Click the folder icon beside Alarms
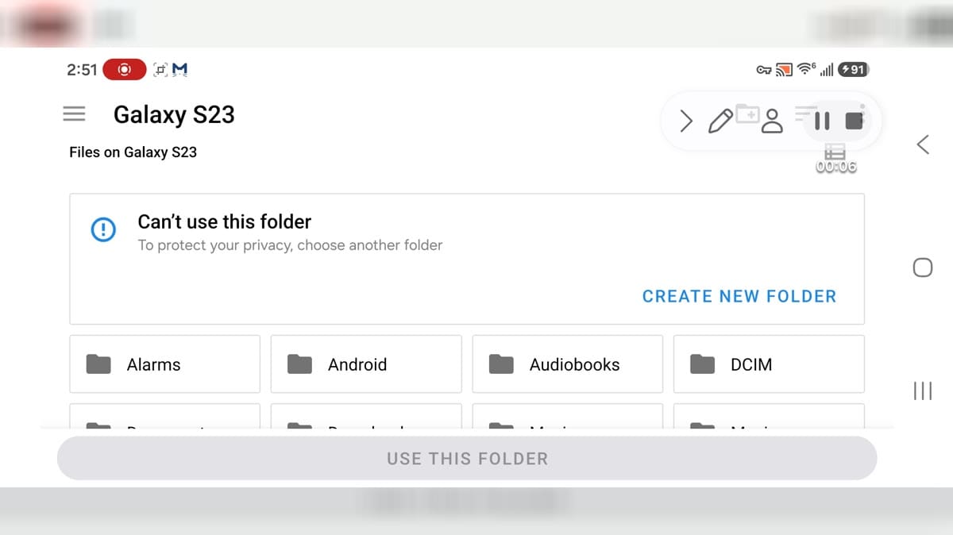 pos(98,364)
